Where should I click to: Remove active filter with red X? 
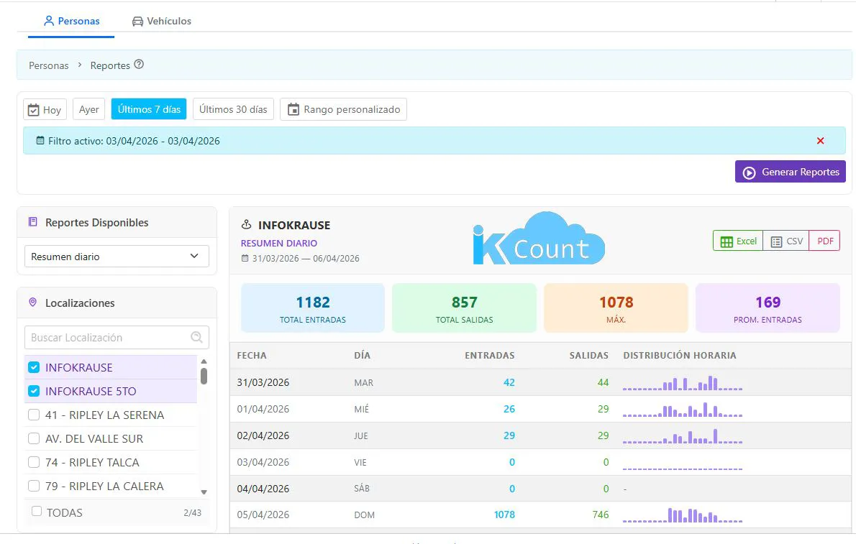tap(820, 141)
